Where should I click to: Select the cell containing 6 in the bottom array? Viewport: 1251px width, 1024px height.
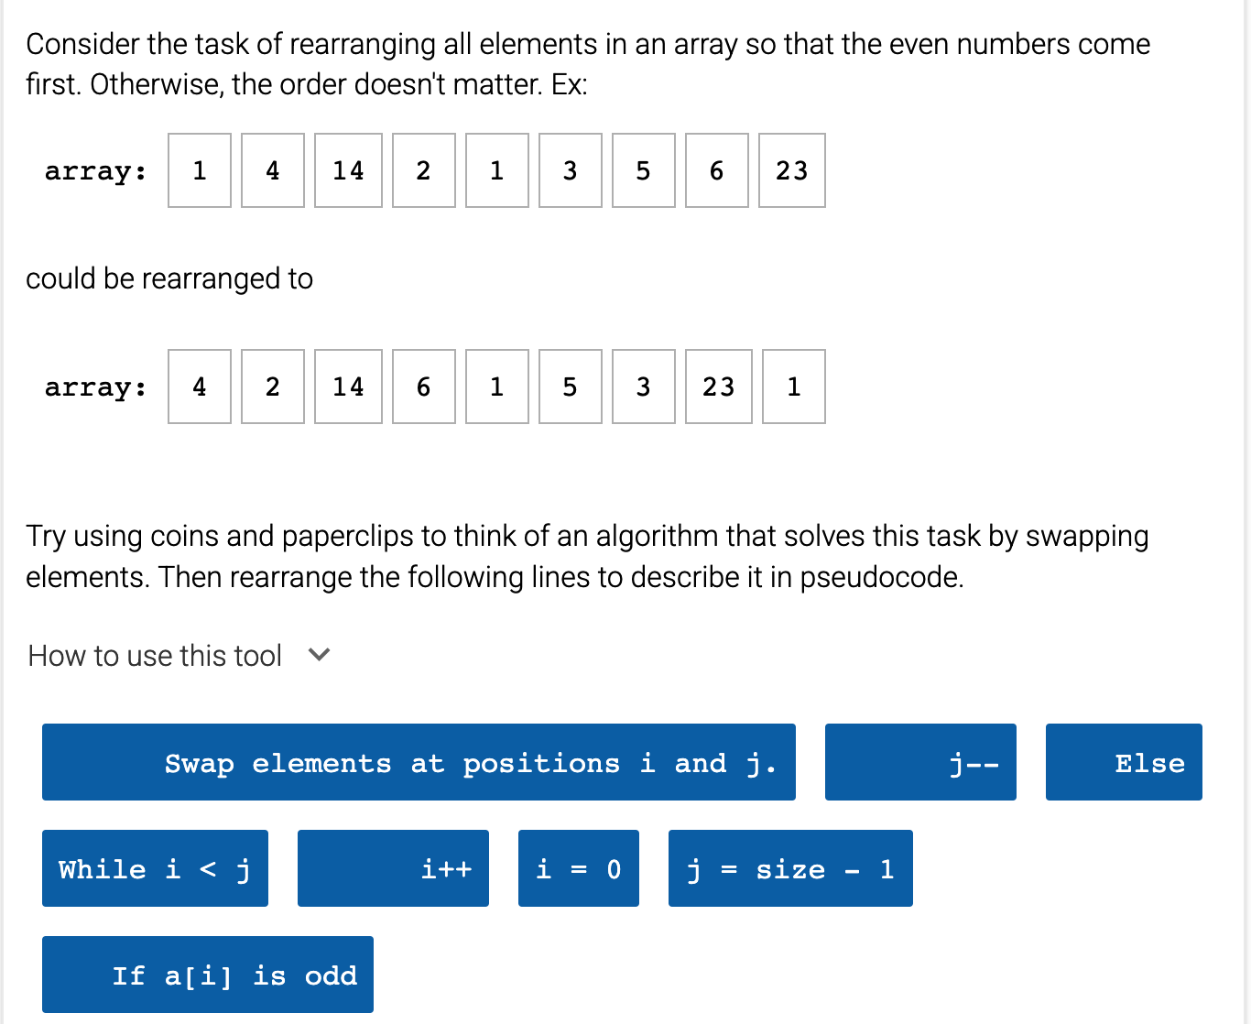pyautogui.click(x=423, y=387)
